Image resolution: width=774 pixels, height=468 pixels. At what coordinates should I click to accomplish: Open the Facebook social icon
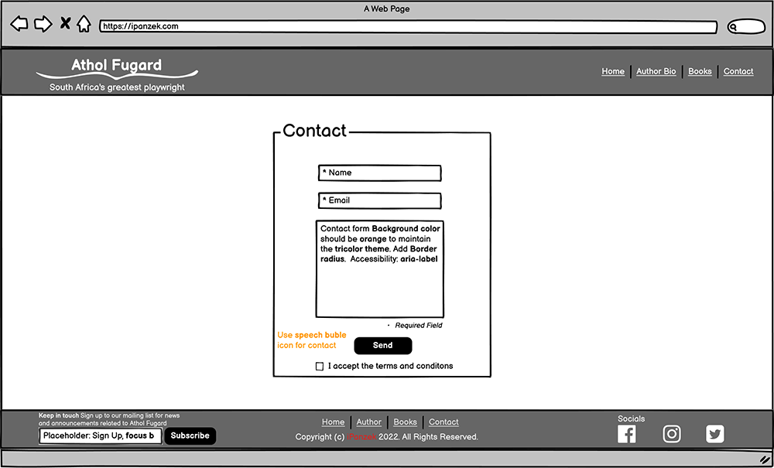(627, 434)
